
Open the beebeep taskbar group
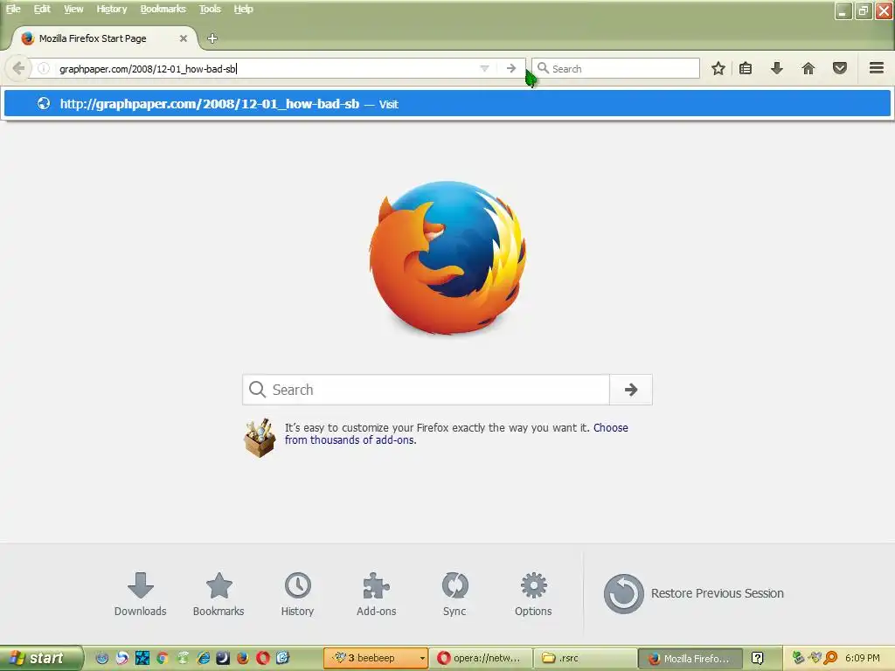coord(376,658)
